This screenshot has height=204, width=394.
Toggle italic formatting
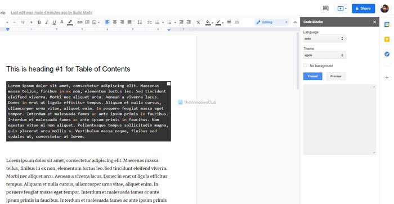[47, 22]
